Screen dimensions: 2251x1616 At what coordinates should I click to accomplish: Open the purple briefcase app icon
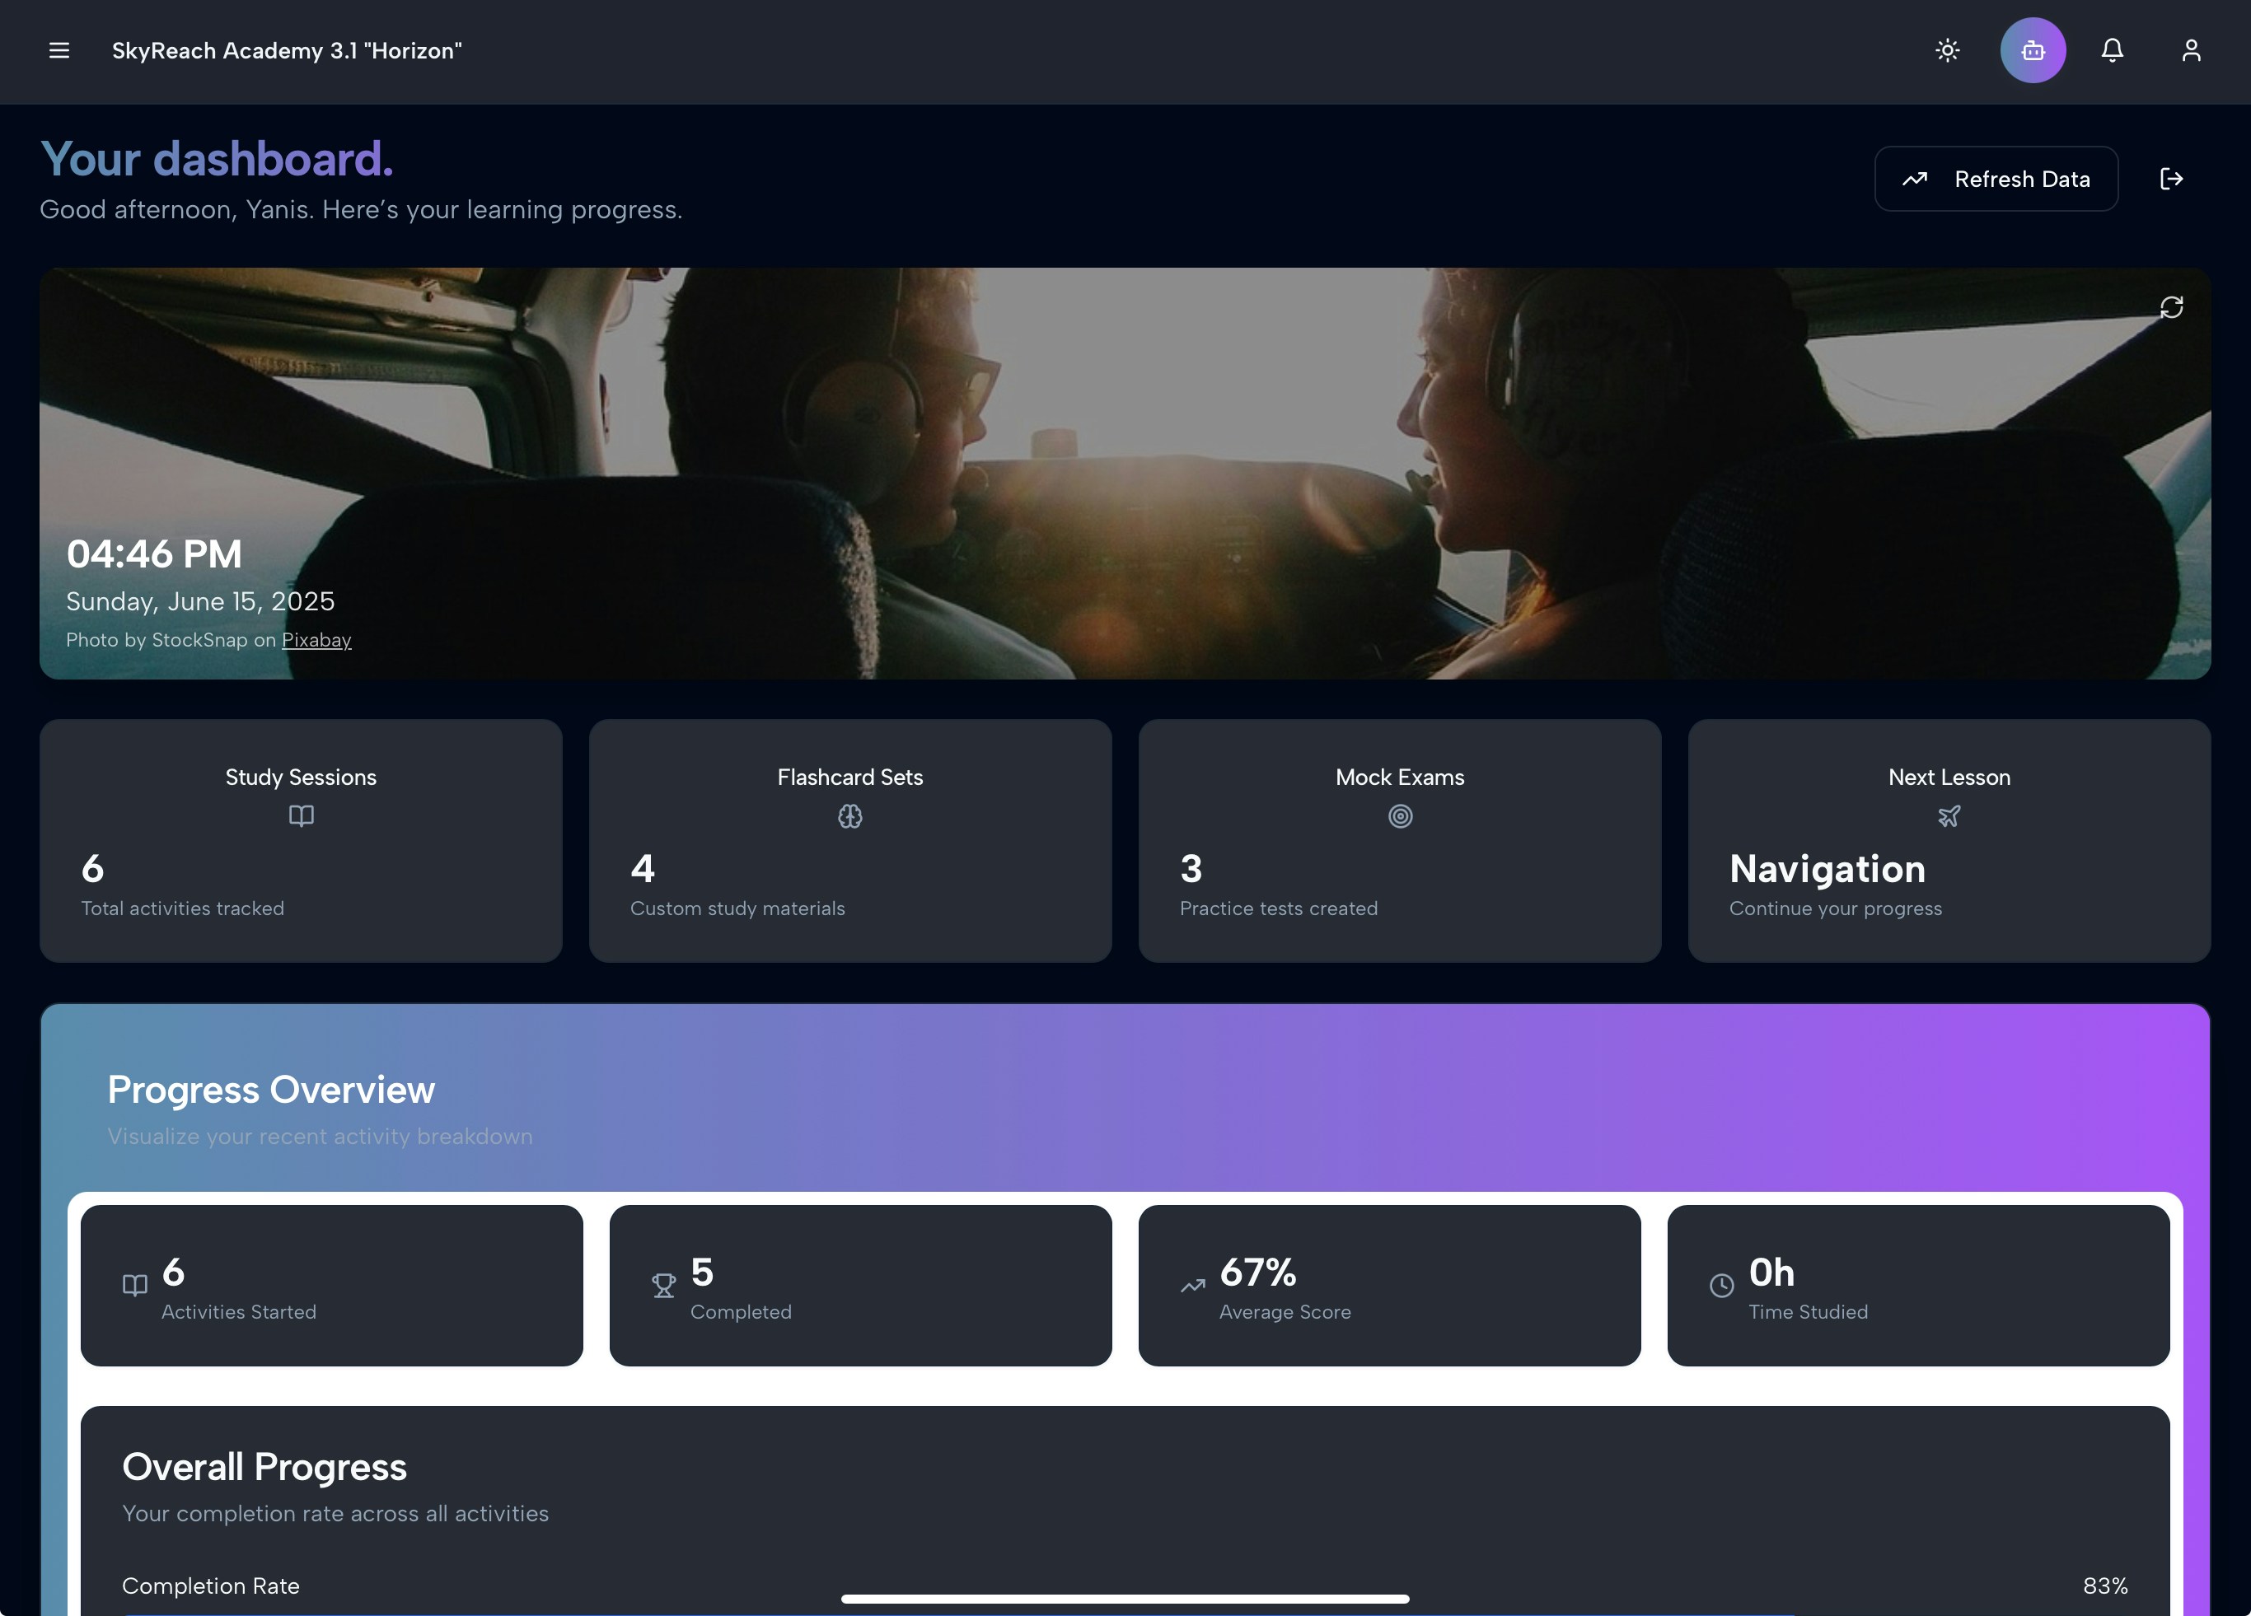[x=2033, y=49]
